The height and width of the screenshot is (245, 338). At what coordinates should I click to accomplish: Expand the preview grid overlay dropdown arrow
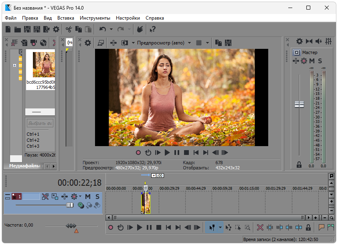[208, 42]
